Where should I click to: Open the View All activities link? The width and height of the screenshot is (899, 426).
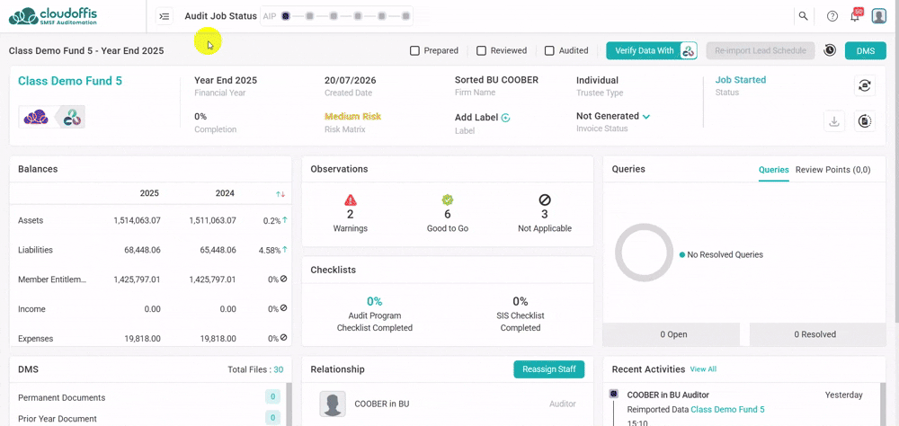point(703,369)
